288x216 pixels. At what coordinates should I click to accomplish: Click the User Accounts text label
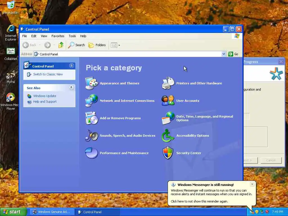[x=188, y=101]
